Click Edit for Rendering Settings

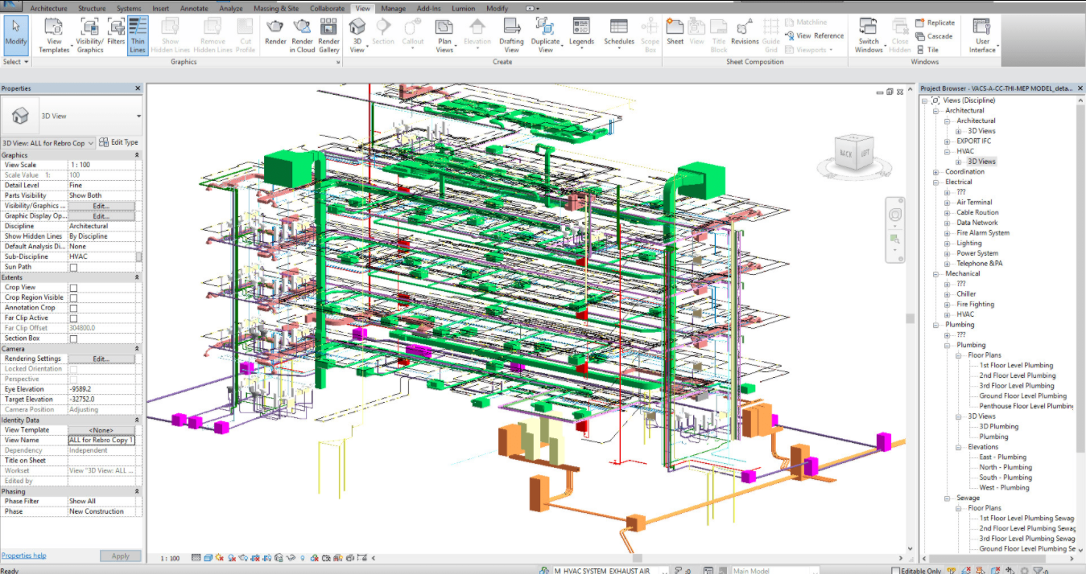[101, 359]
